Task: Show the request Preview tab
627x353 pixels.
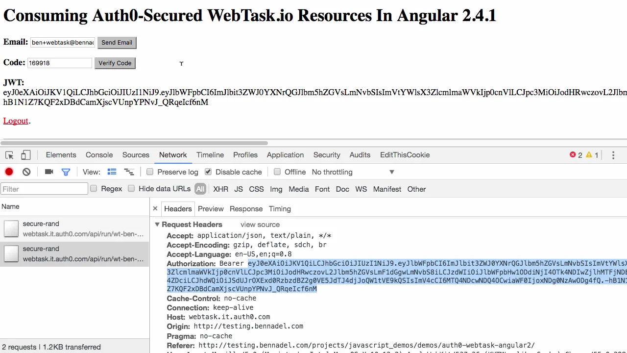Action: (x=211, y=208)
